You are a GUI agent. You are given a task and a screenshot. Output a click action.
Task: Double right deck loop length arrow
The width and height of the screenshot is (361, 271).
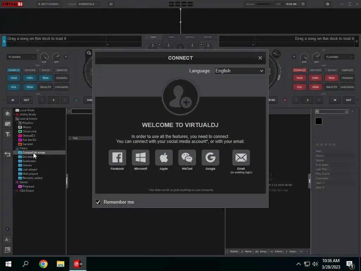319,100
